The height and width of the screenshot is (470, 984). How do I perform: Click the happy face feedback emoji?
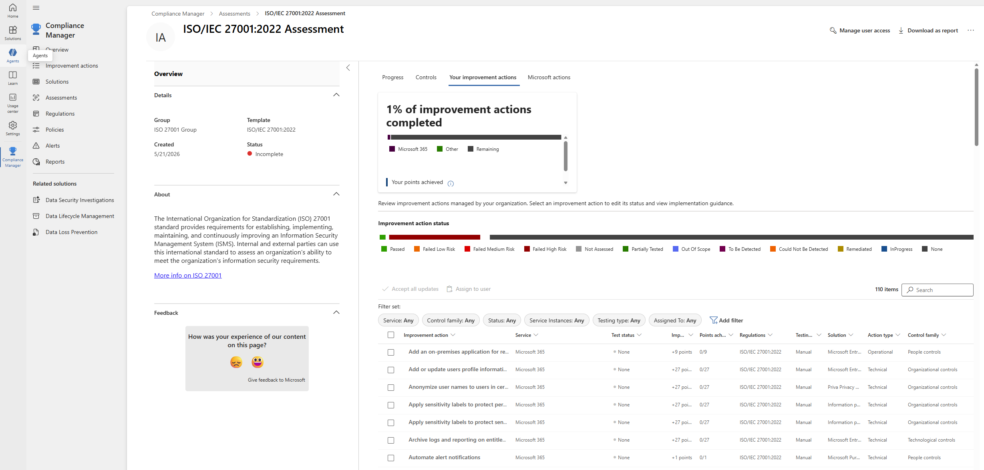coord(258,362)
